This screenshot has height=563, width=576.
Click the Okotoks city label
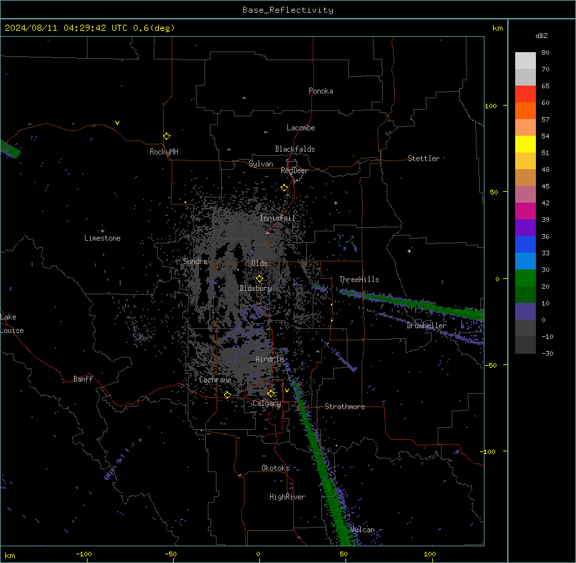275,468
